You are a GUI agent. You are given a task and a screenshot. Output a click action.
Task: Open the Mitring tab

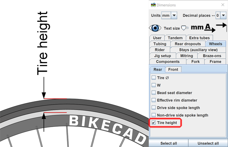click(187, 56)
